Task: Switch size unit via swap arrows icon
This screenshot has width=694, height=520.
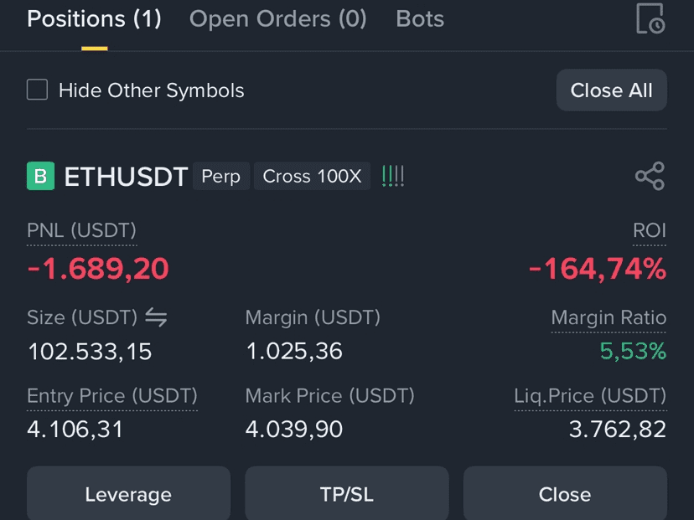Action: coord(156,317)
